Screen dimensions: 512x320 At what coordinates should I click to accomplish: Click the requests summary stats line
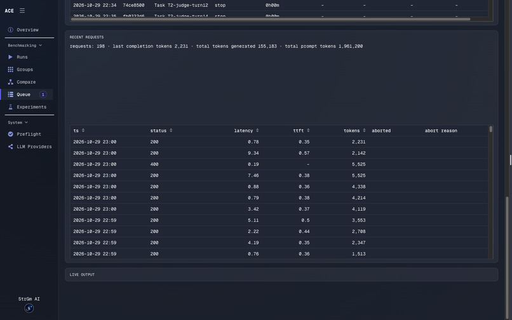coord(216,46)
